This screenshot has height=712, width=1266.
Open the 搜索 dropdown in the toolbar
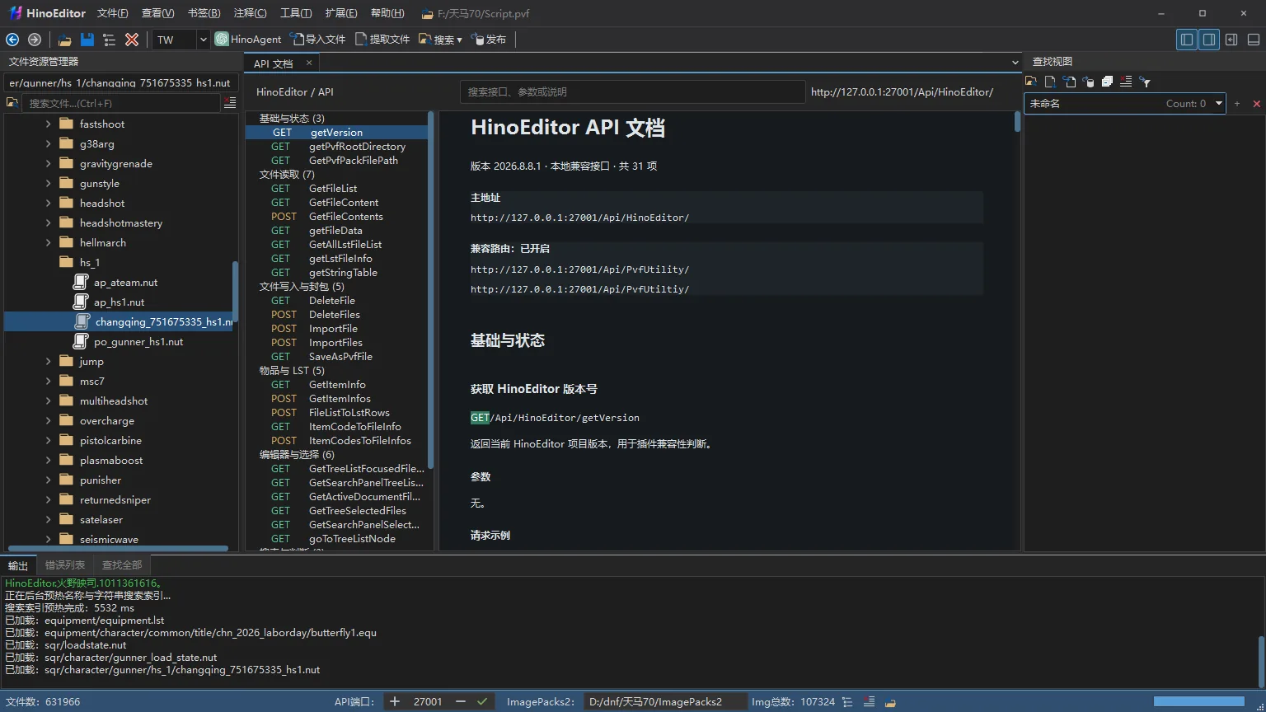(440, 40)
